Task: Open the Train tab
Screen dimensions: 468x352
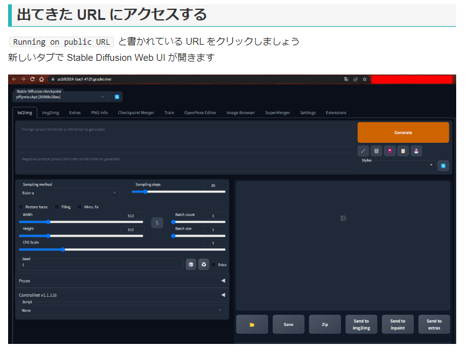Action: pyautogui.click(x=169, y=112)
